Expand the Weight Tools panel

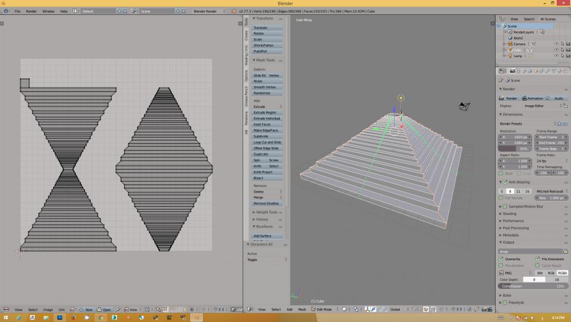(266, 212)
